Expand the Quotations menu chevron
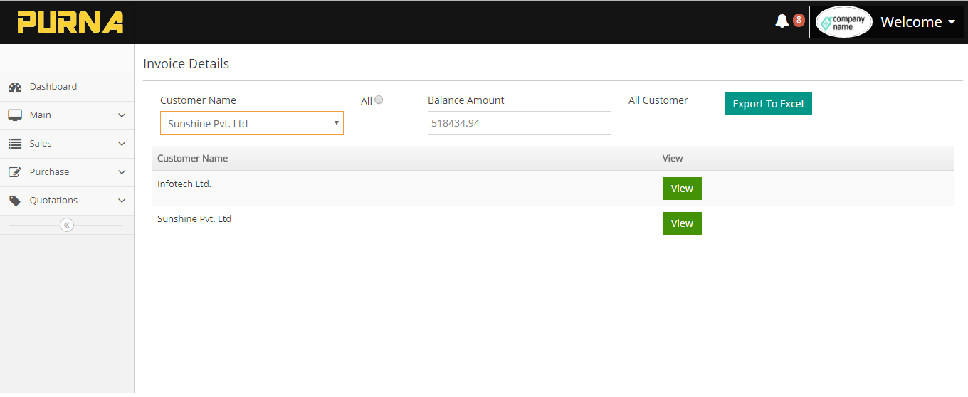Viewport: 968px width, 397px height. click(x=122, y=201)
